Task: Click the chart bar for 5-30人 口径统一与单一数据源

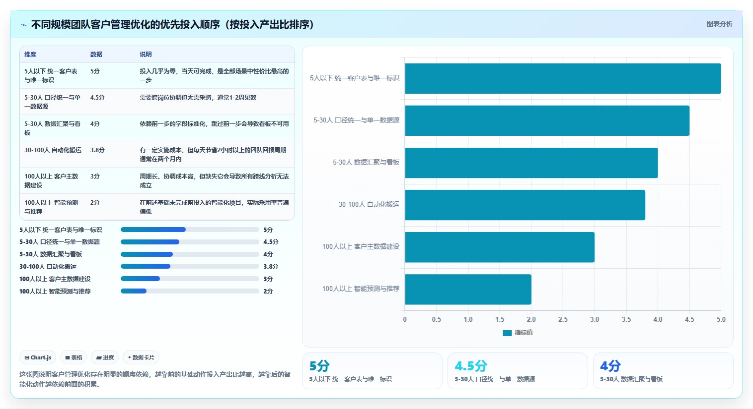Action: 547,120
